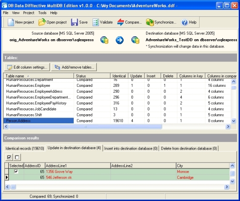
Task: Click the Add/remove tables button label
Action: pos(78,67)
